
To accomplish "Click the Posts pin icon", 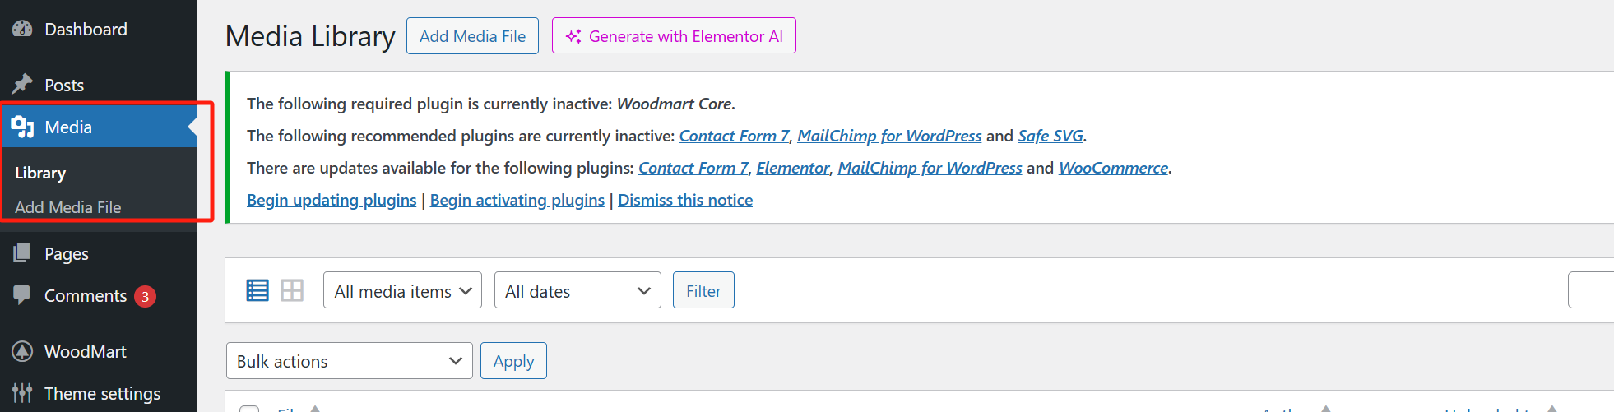I will coord(22,85).
